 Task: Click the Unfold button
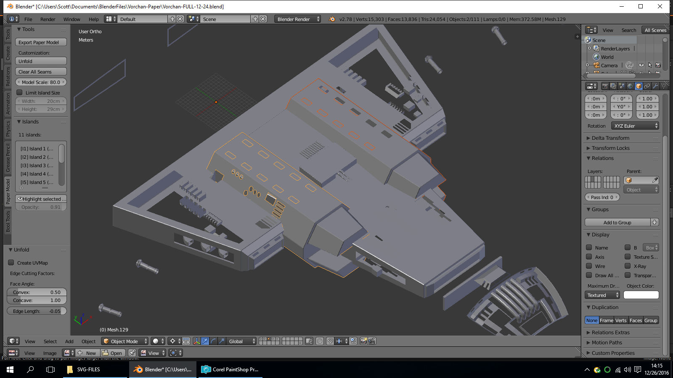coord(41,61)
